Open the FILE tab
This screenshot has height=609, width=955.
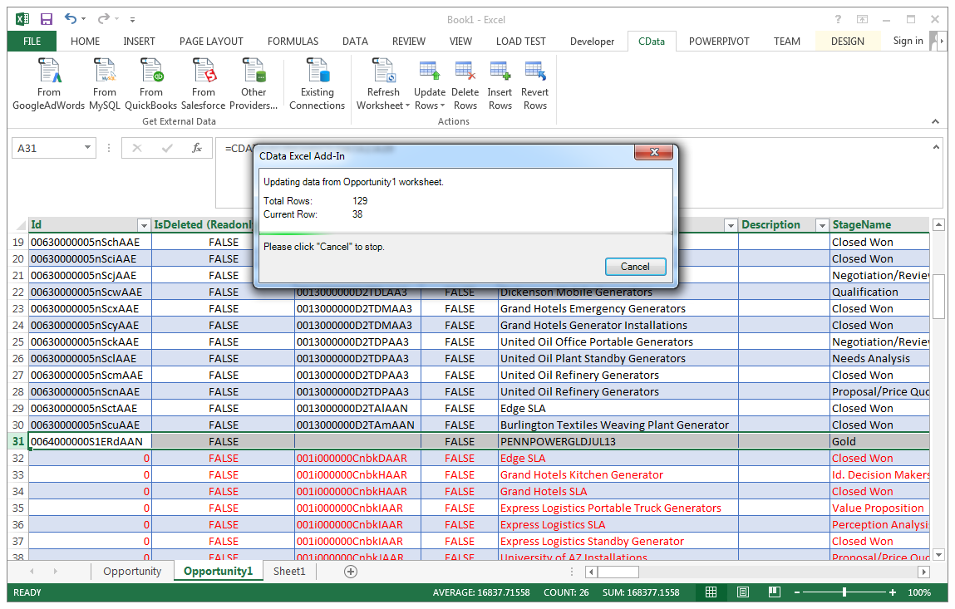(x=32, y=42)
